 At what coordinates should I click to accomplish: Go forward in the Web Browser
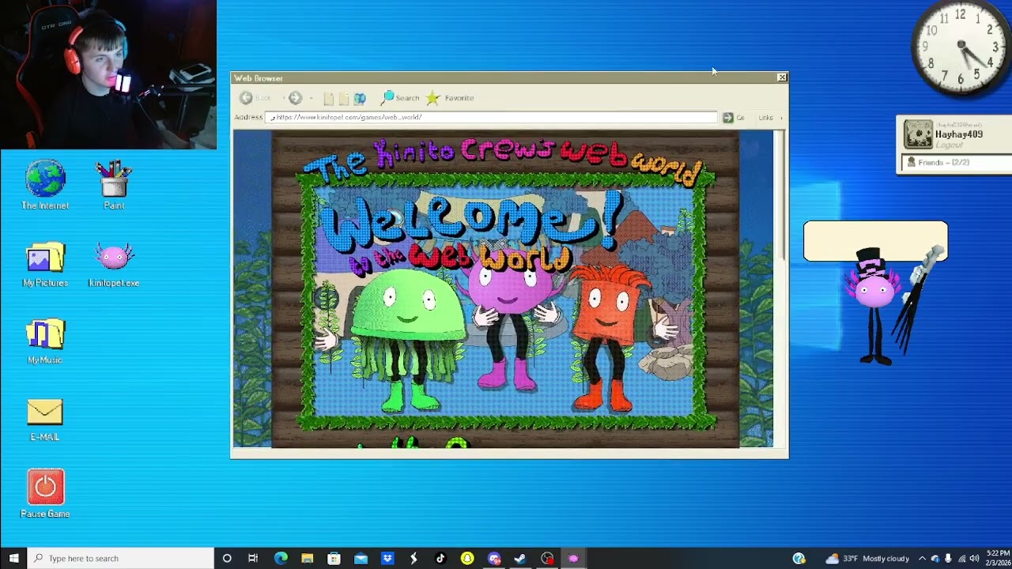tap(295, 98)
